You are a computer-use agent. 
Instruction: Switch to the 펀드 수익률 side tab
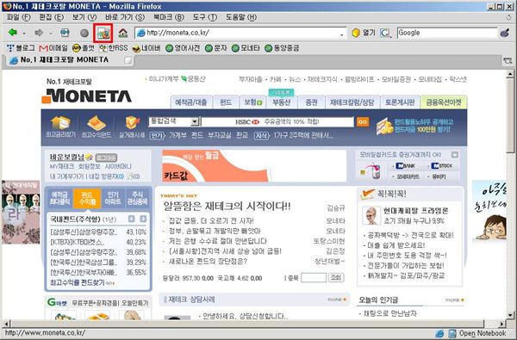[x=87, y=198]
